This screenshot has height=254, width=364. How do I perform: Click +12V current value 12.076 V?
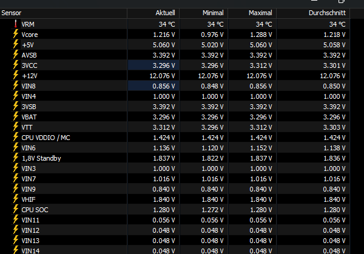click(162, 76)
